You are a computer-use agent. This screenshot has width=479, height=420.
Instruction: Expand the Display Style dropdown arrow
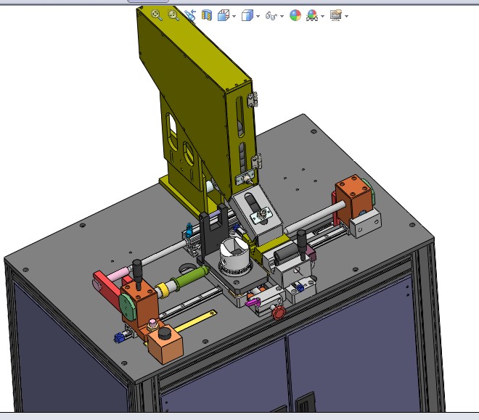click(x=258, y=16)
